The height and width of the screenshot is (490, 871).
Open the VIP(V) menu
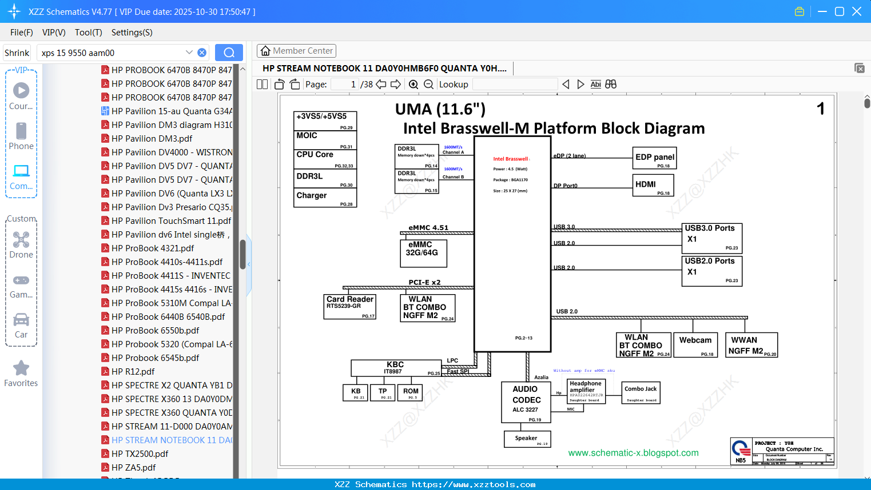tap(54, 33)
